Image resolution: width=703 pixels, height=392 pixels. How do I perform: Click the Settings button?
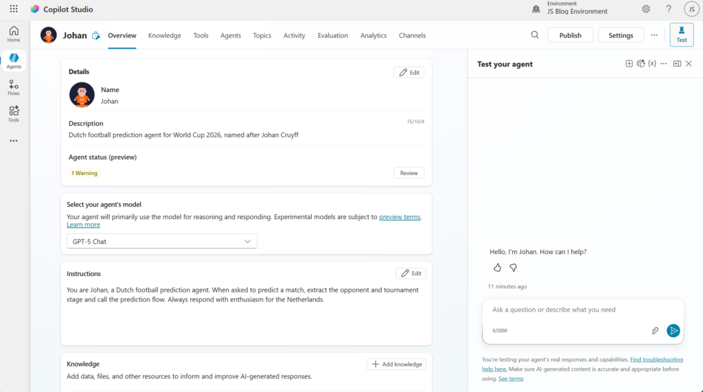coord(621,35)
